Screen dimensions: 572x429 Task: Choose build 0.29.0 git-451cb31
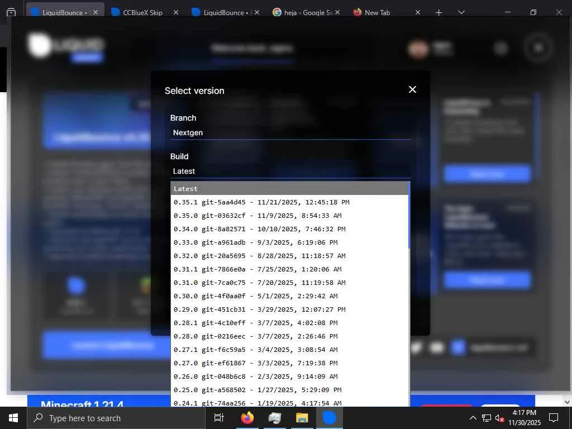click(289, 309)
